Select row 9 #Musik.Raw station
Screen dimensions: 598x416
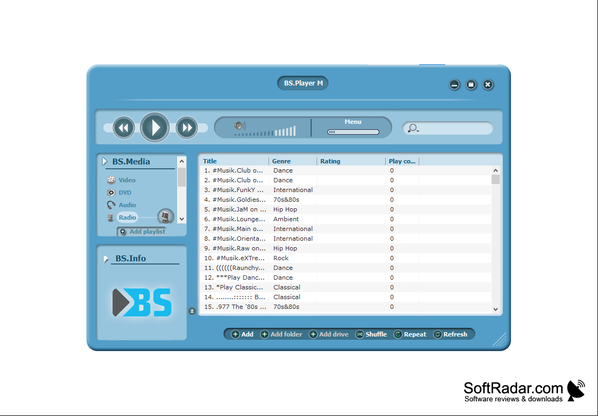(x=346, y=248)
